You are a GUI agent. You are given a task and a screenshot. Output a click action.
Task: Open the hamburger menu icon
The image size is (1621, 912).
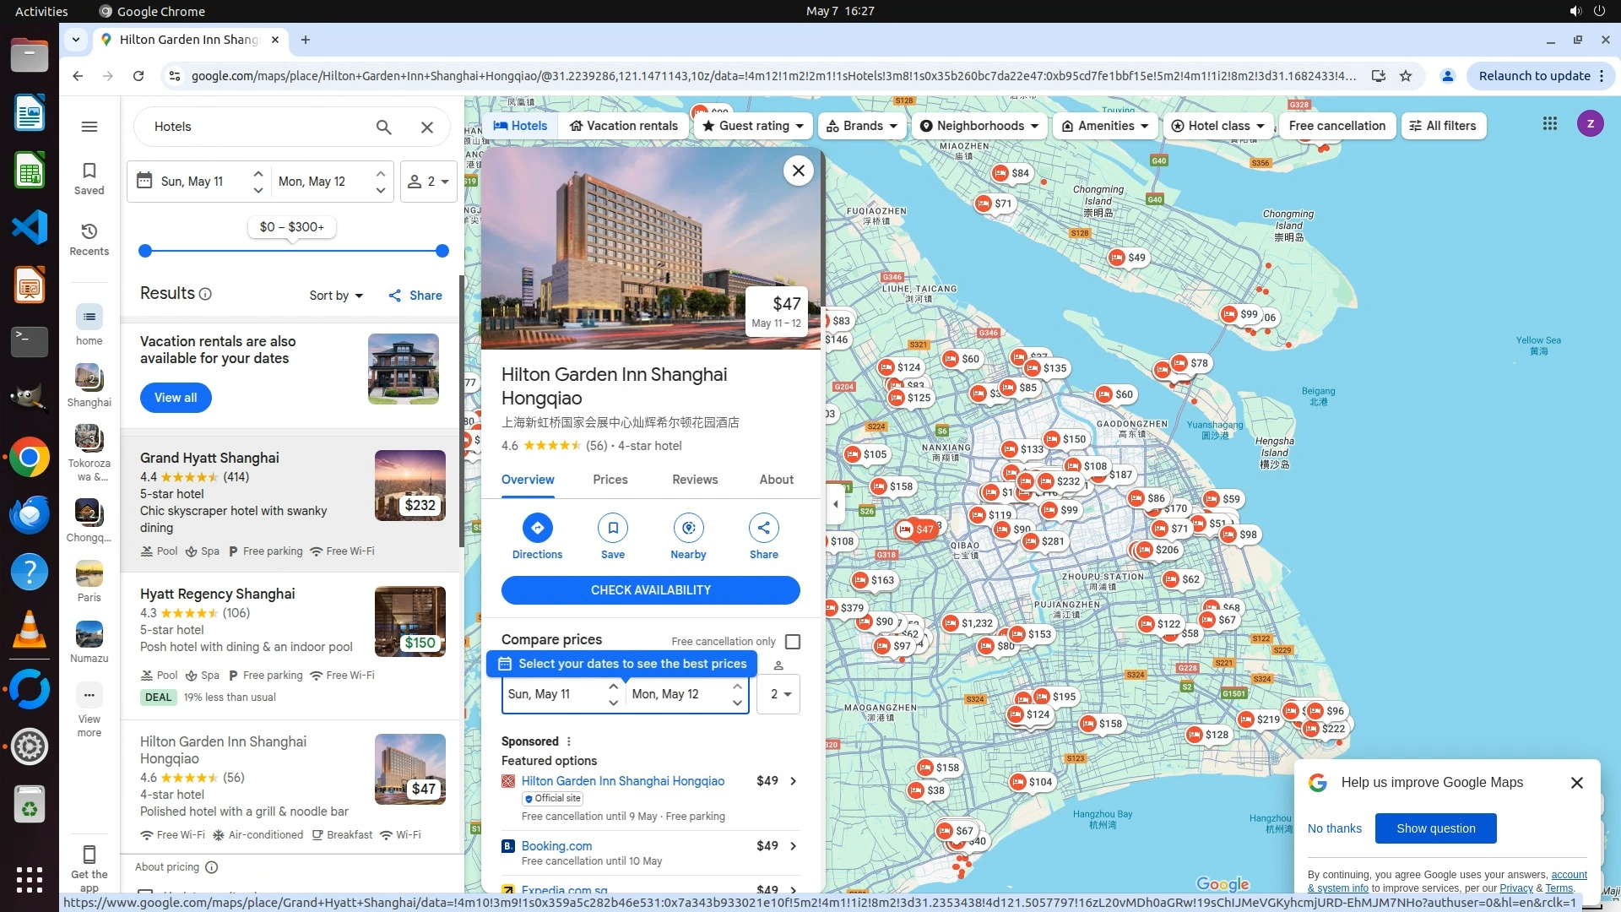coord(89,127)
